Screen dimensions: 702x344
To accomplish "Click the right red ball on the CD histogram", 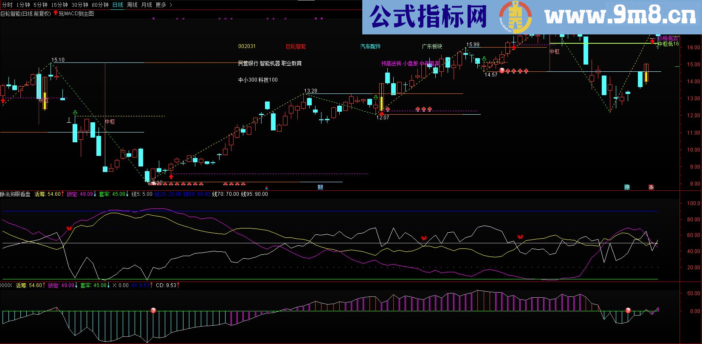I will 628,310.
